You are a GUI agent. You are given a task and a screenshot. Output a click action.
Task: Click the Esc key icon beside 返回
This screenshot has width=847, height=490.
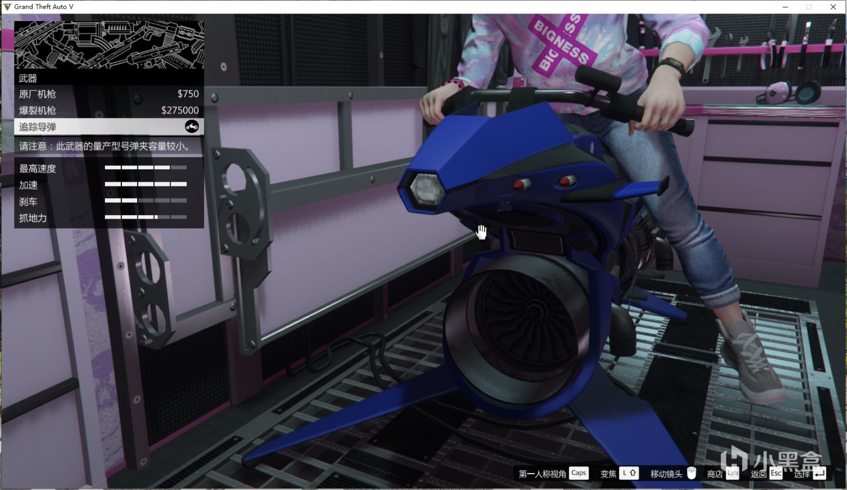776,474
